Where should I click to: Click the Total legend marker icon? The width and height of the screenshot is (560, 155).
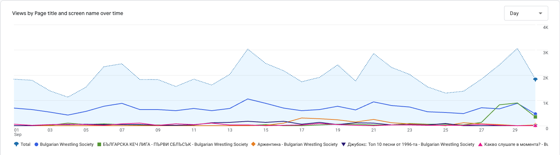pos(16,144)
